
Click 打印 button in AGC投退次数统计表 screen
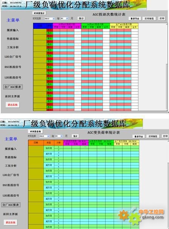pos(162,19)
